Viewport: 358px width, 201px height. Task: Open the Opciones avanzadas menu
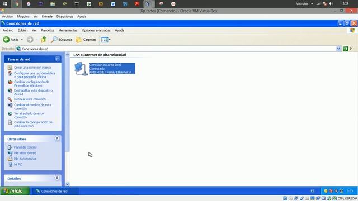point(96,30)
